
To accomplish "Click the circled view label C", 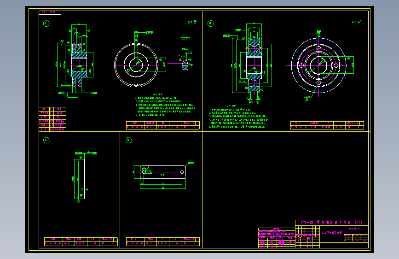I will click(x=46, y=140).
